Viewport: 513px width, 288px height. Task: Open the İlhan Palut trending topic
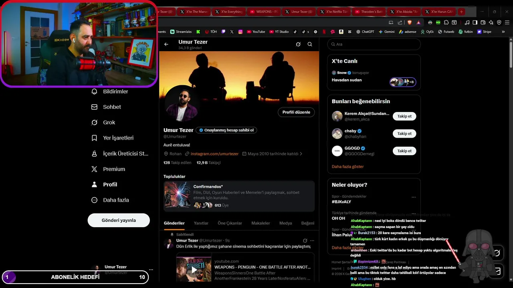point(342,235)
